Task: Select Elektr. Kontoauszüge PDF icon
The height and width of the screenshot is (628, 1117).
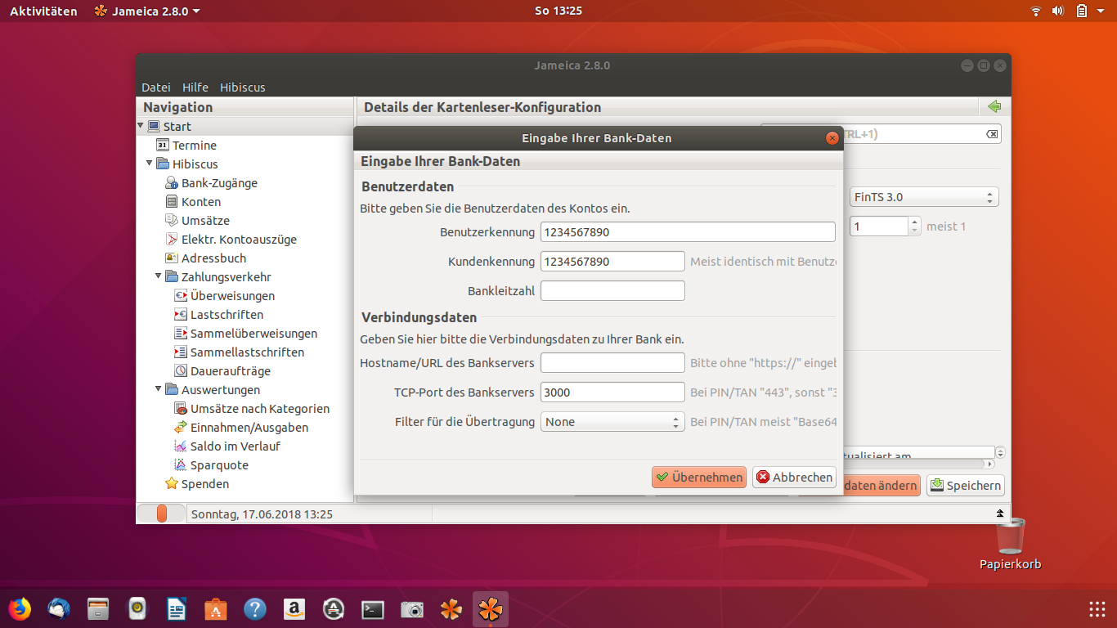Action: click(x=171, y=240)
